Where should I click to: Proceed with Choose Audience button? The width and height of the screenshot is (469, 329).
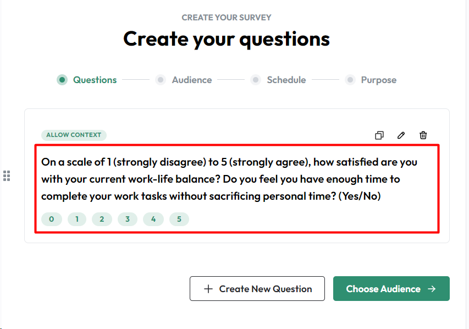pos(391,289)
